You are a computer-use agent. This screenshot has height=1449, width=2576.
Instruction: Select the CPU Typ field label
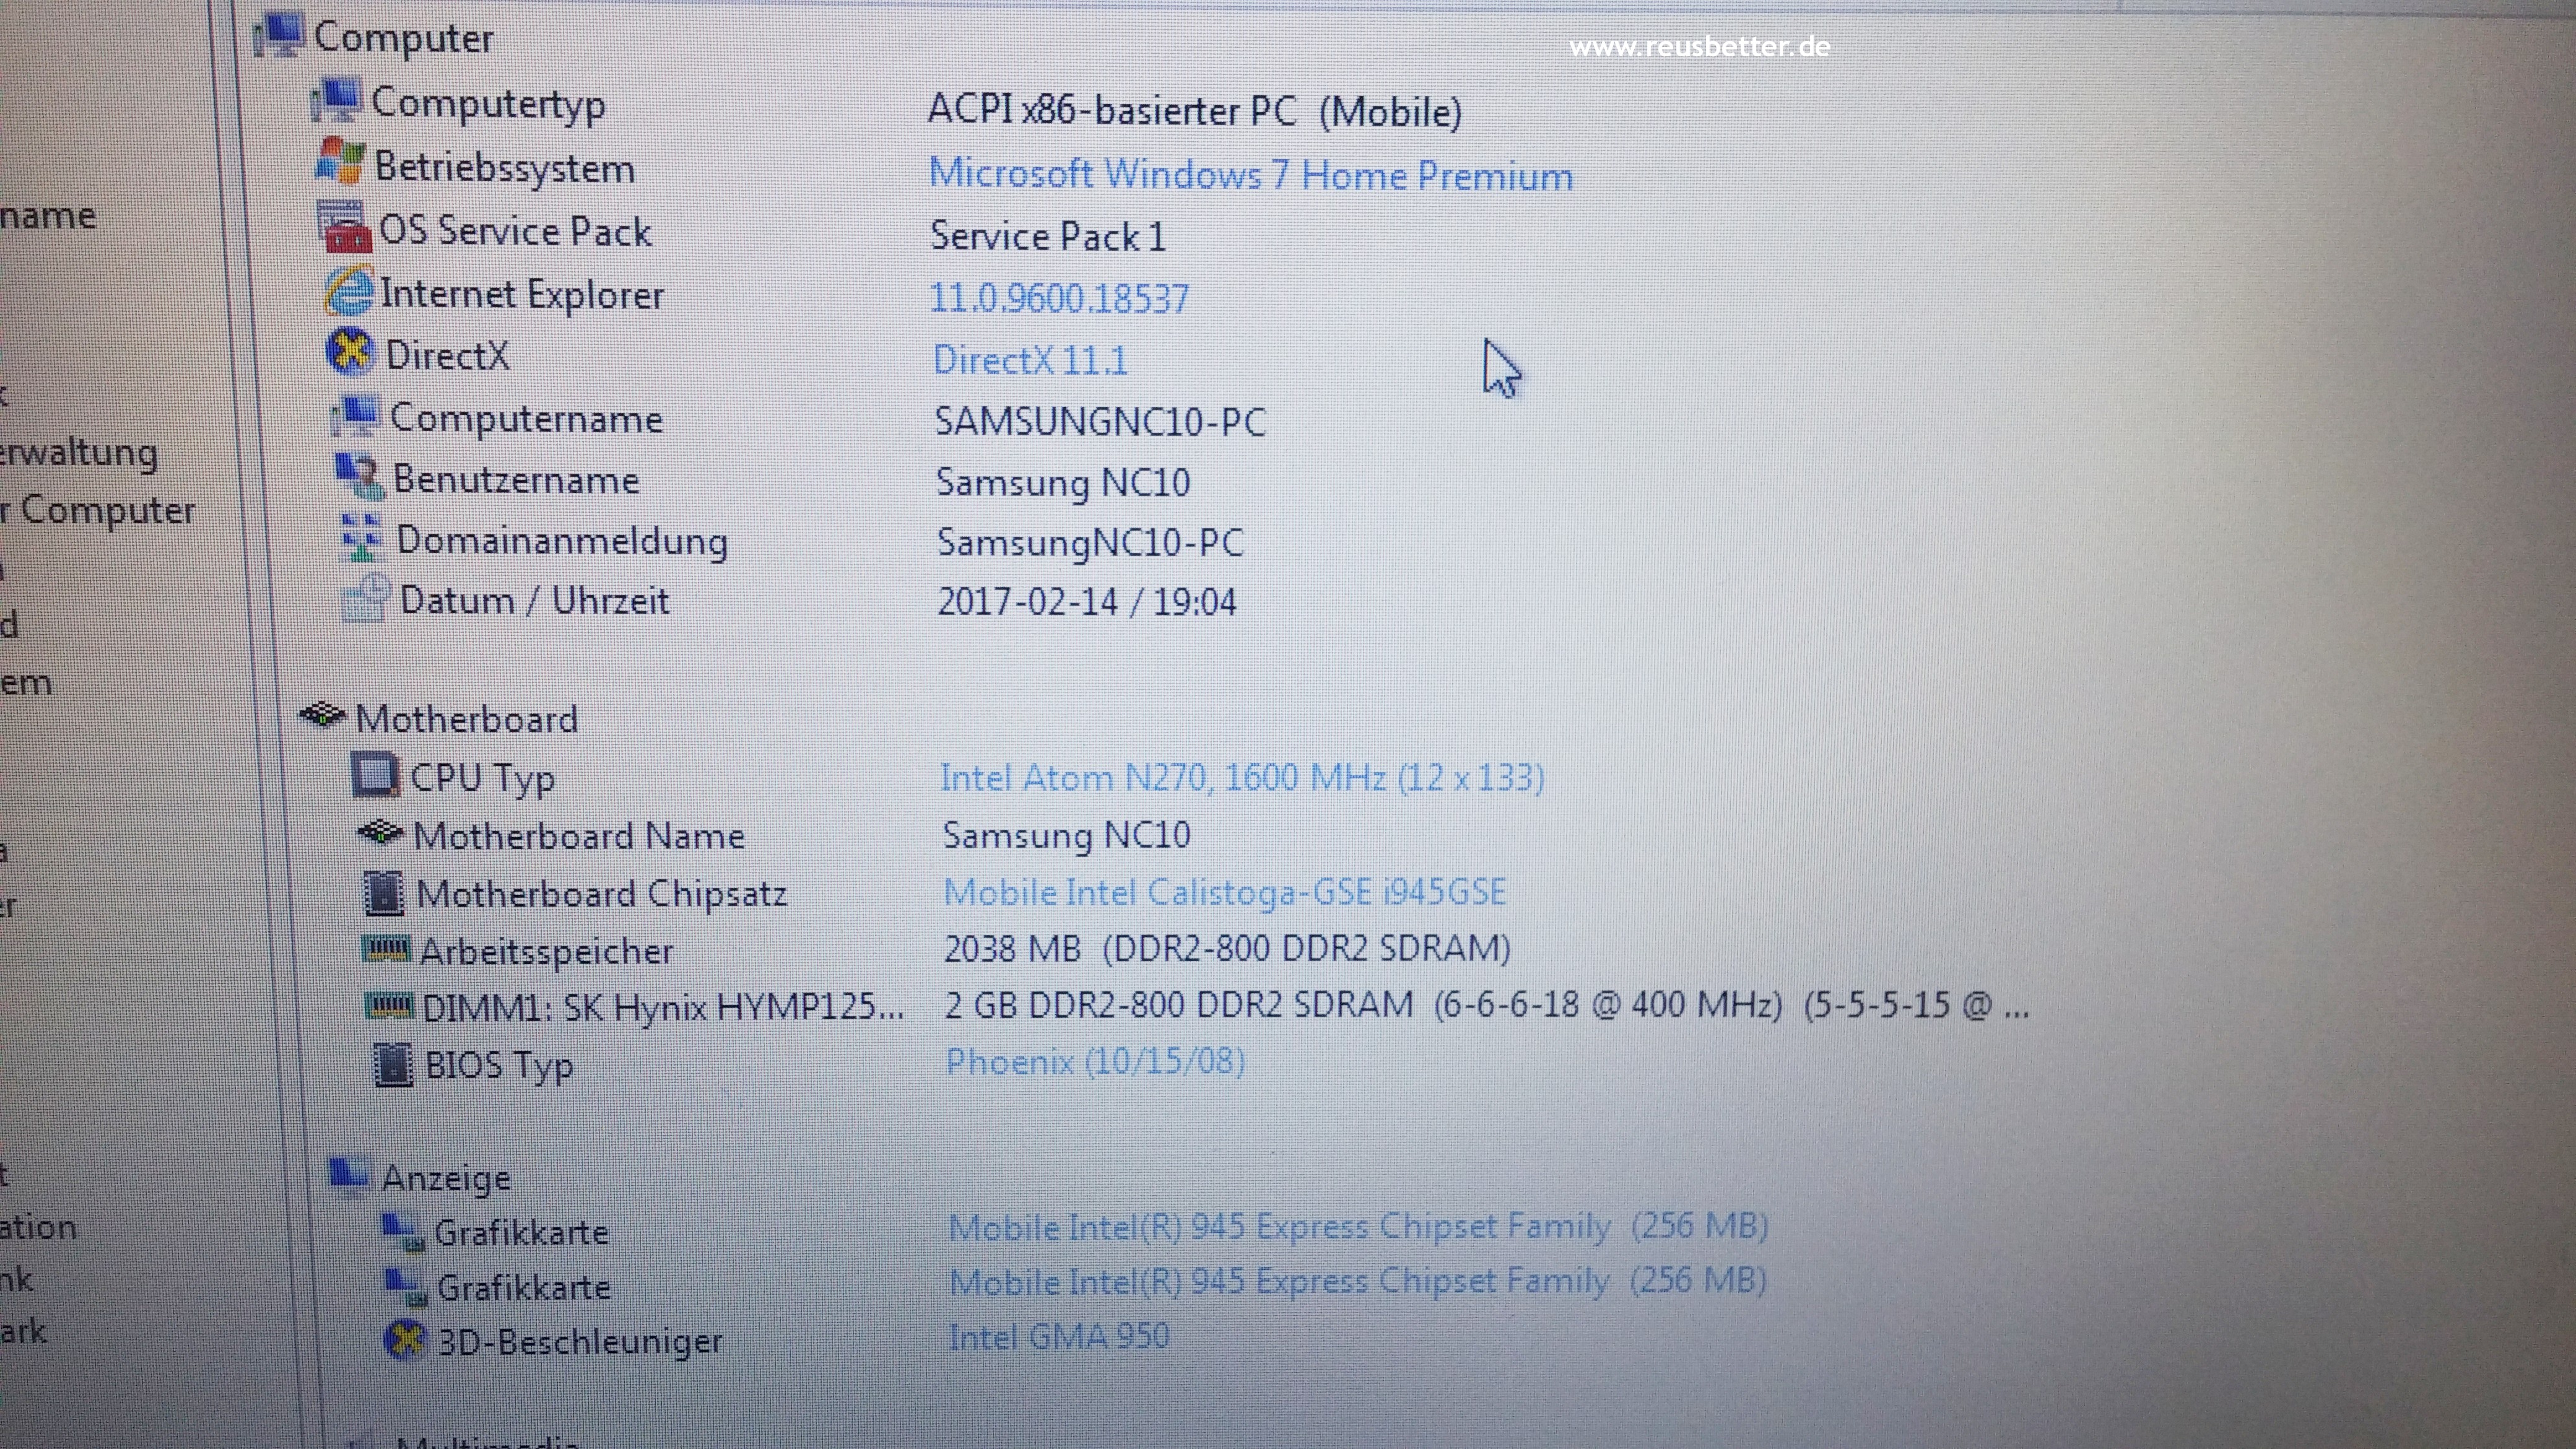(x=483, y=779)
